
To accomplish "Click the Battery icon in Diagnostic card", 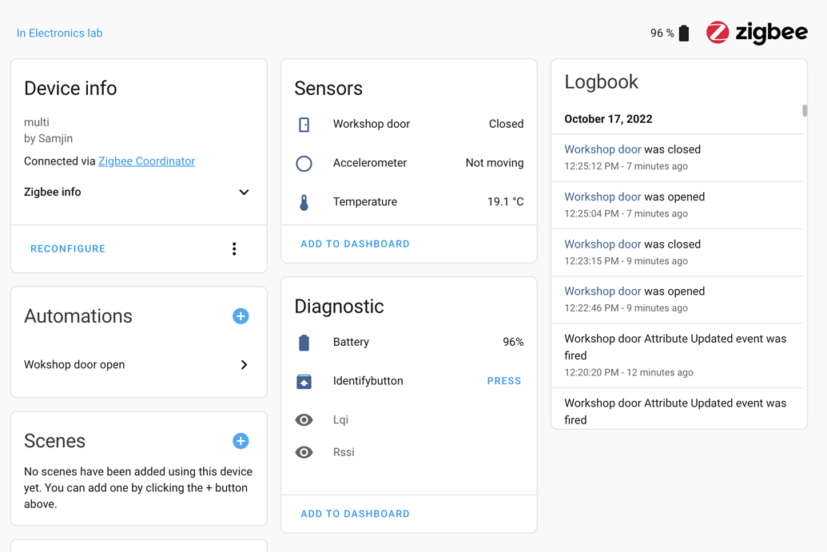I will coord(304,342).
